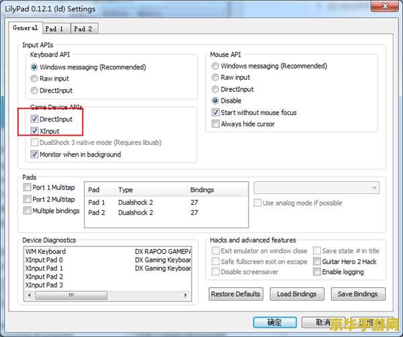403x337 pixels.
Task: Close the LilyPad Settings window
Action: coord(384,5)
